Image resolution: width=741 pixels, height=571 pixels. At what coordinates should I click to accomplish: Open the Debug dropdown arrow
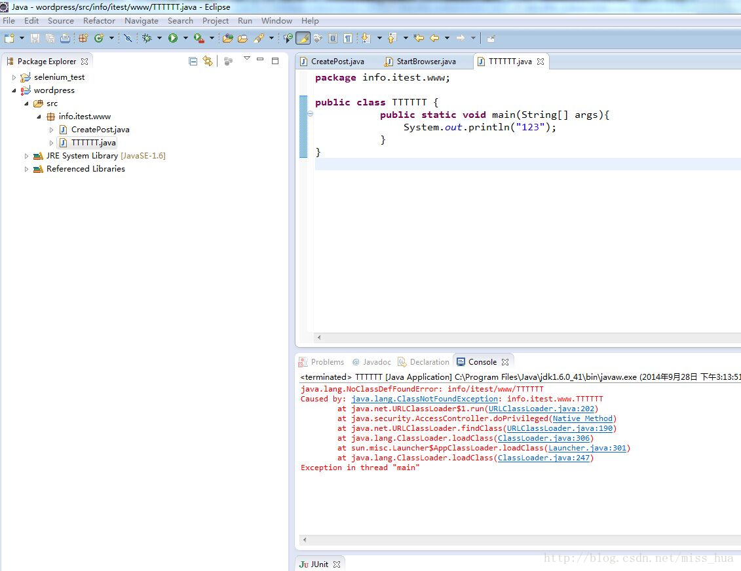coord(159,38)
